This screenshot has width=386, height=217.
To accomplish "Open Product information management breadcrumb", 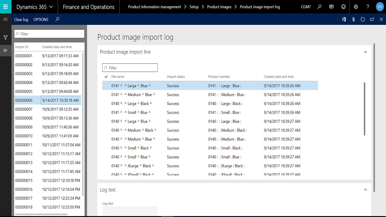I will pyautogui.click(x=154, y=7).
